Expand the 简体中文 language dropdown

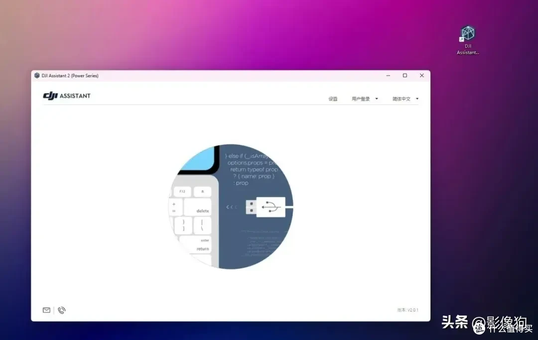click(405, 99)
